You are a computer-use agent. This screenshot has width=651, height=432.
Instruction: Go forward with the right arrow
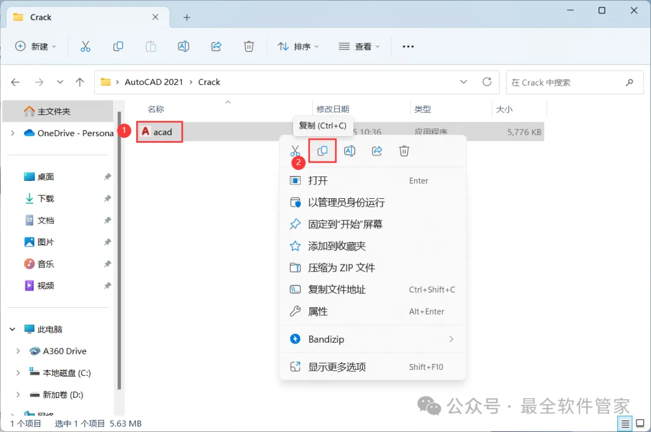[x=39, y=82]
